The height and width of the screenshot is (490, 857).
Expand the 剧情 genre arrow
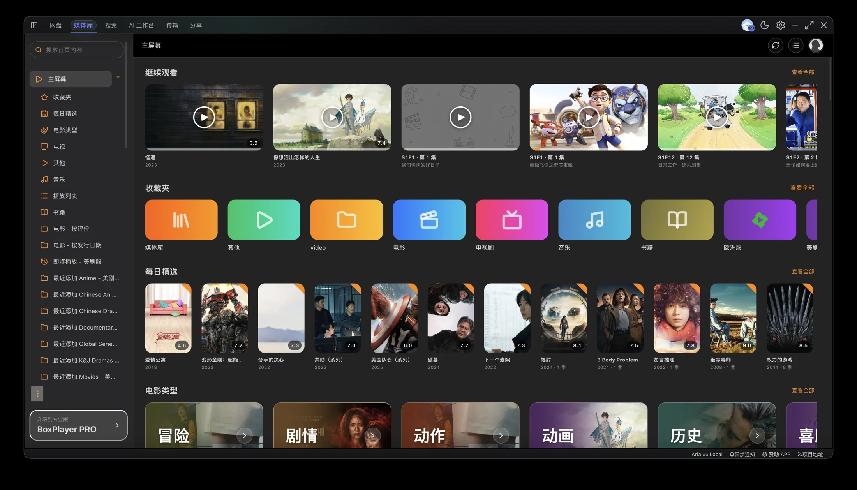[372, 435]
